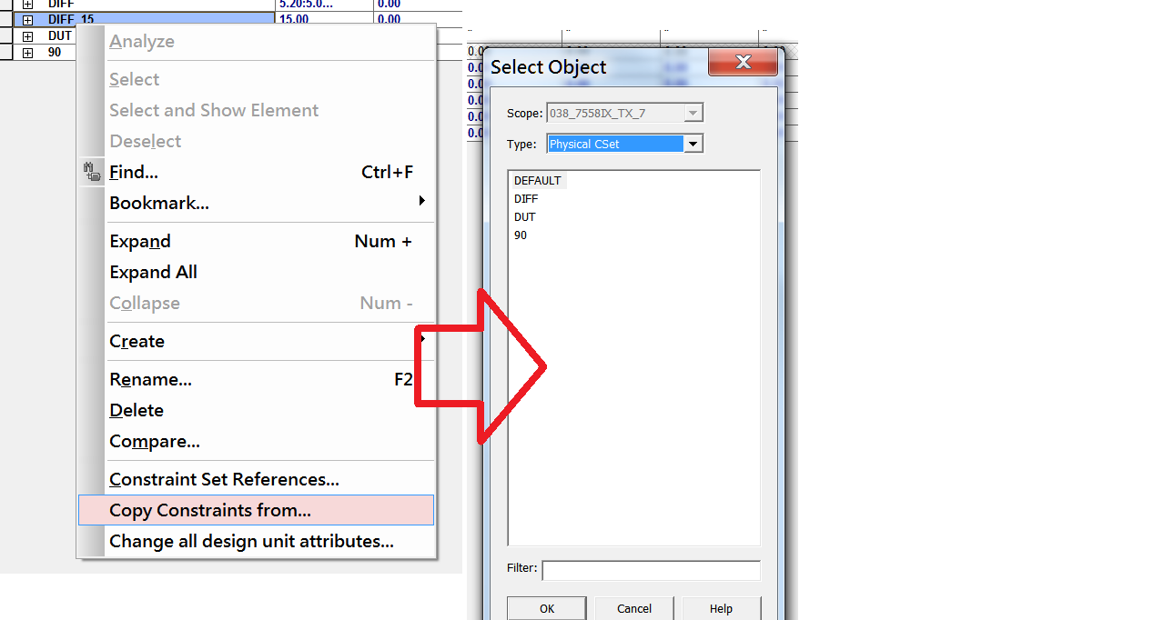
Task: Choose Find... from the context menu
Action: click(261, 172)
